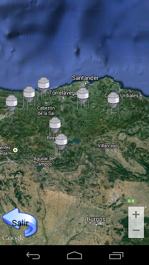
Task: Open Android recent apps button
Action: (116, 255)
